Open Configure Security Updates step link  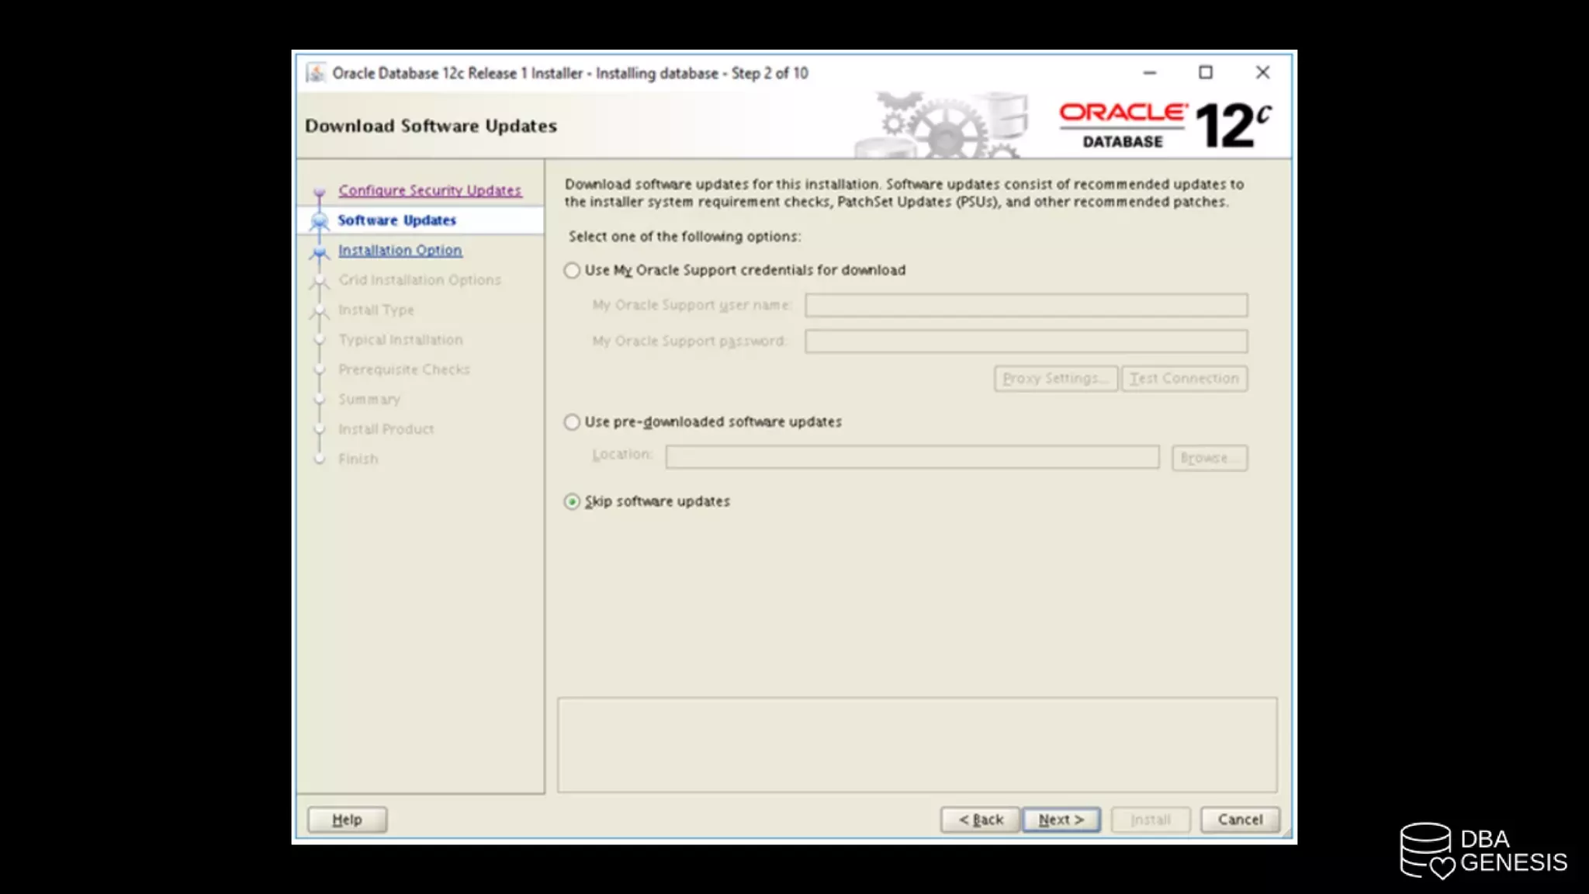point(430,190)
